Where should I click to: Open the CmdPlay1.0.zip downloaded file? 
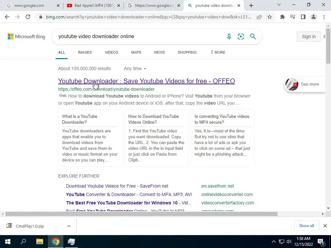pos(29,226)
